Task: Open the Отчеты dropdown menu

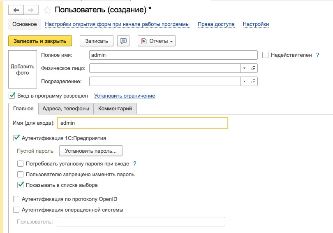Action: pyautogui.click(x=157, y=41)
